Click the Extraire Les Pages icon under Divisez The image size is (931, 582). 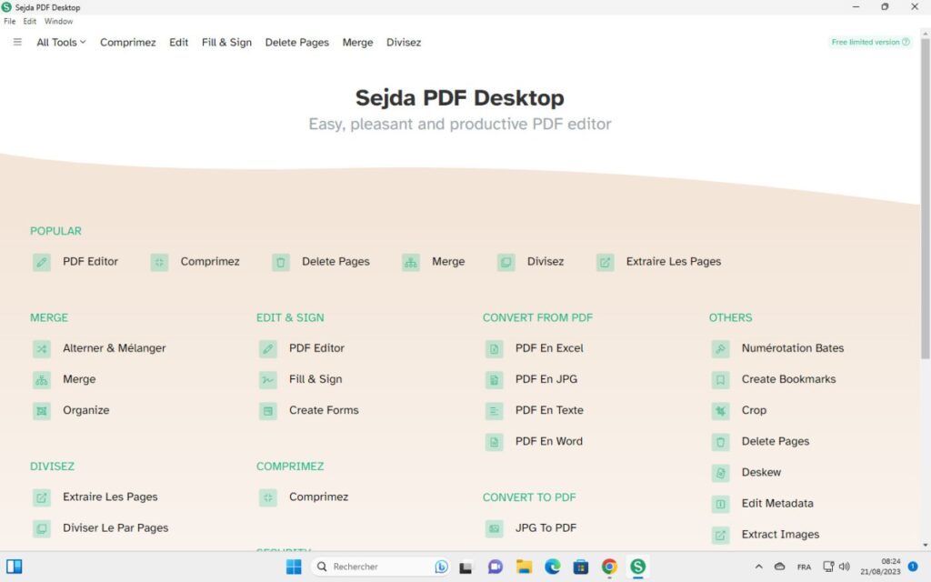point(42,497)
